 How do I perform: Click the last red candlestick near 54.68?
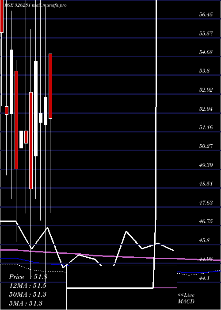(x=50, y=86)
